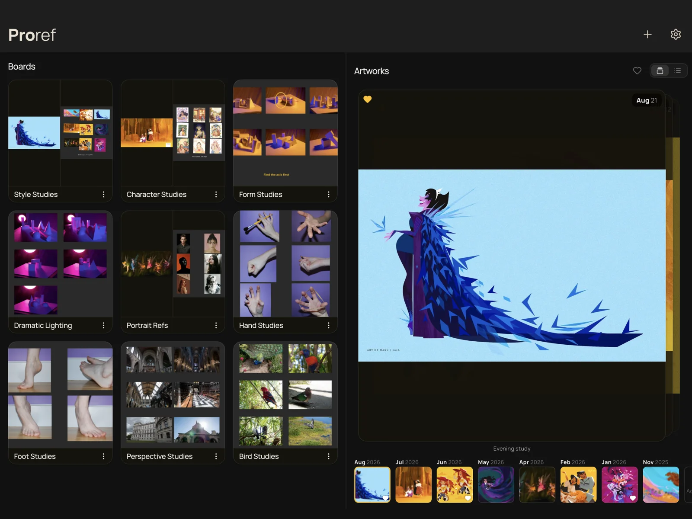692x519 pixels.
Task: Select the Feb 2026 artwork thumbnail
Action: (578, 484)
